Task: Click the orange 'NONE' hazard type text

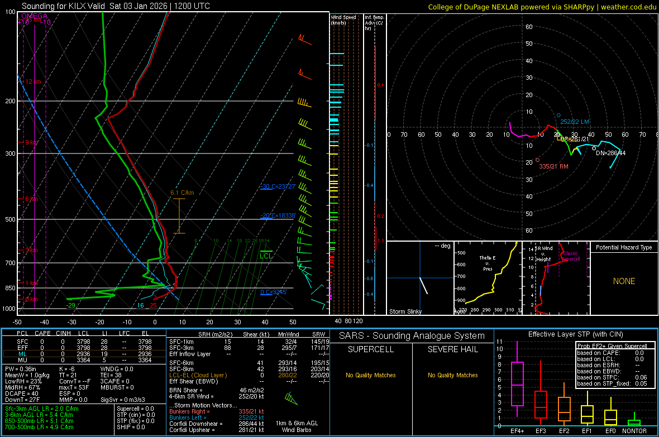Action: pos(624,281)
